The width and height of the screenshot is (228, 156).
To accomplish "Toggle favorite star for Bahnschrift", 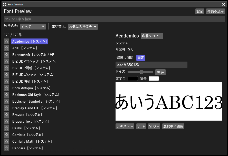I will point(6,55).
